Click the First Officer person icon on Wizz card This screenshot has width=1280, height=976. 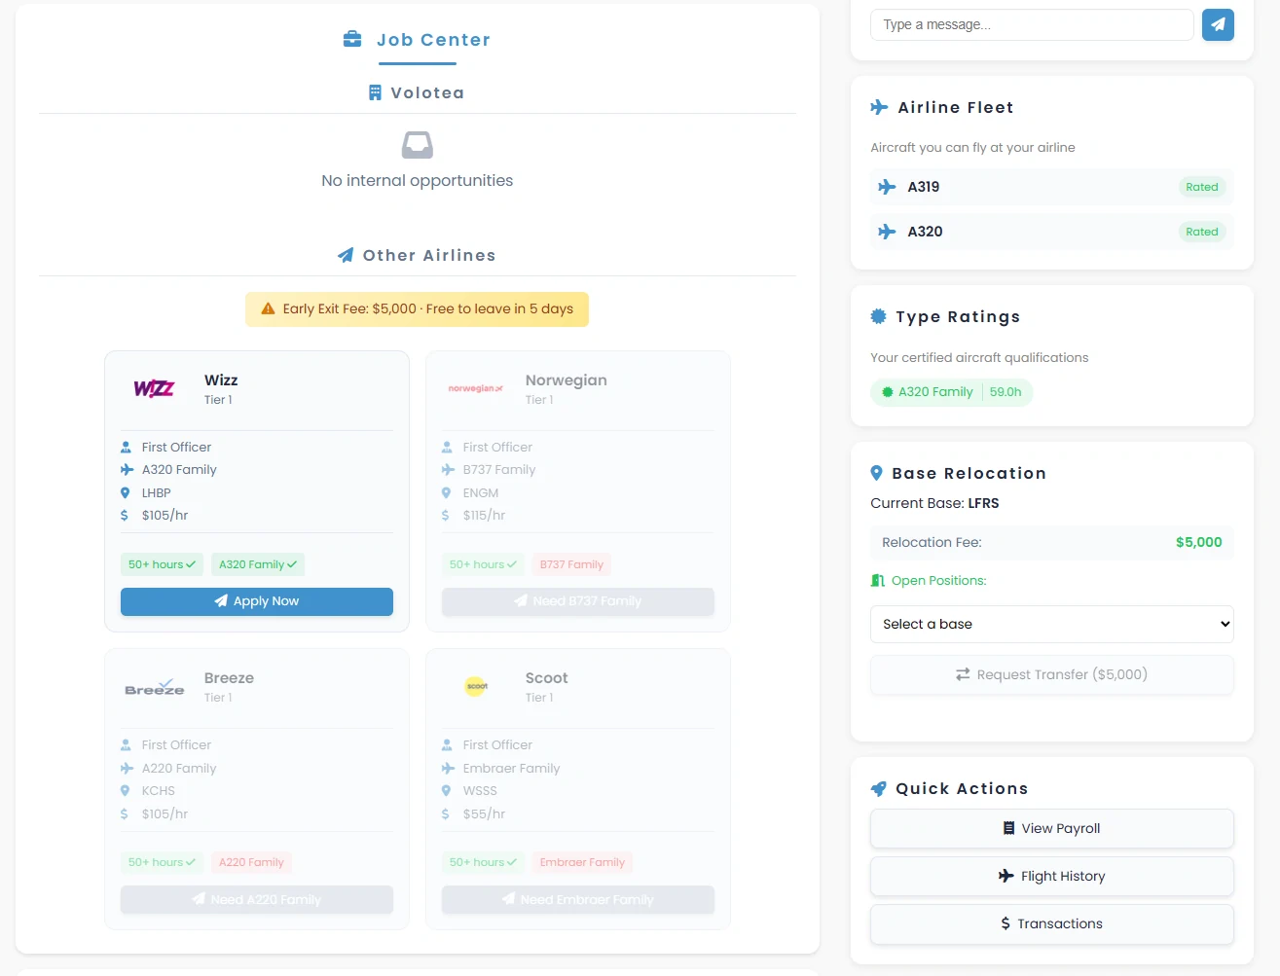point(126,448)
